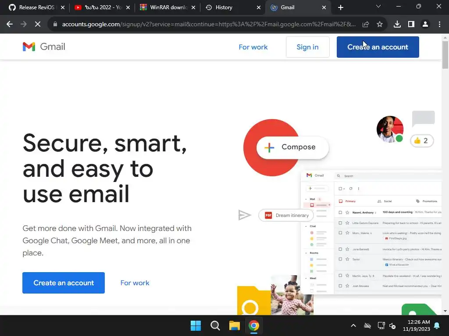Close the History tab
Image resolution: width=449 pixels, height=336 pixels.
[259, 7]
